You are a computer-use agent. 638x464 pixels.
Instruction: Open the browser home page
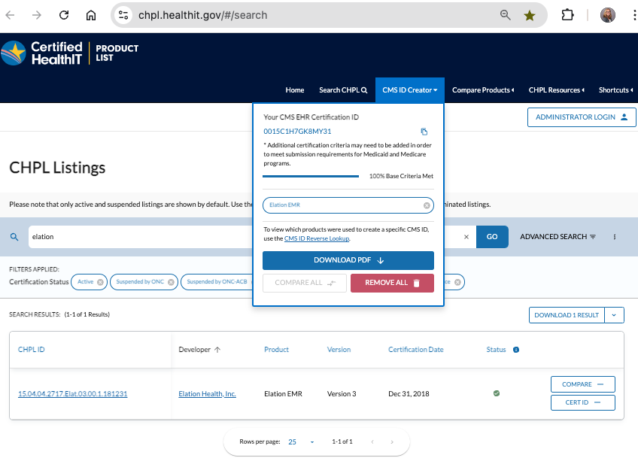click(x=91, y=16)
